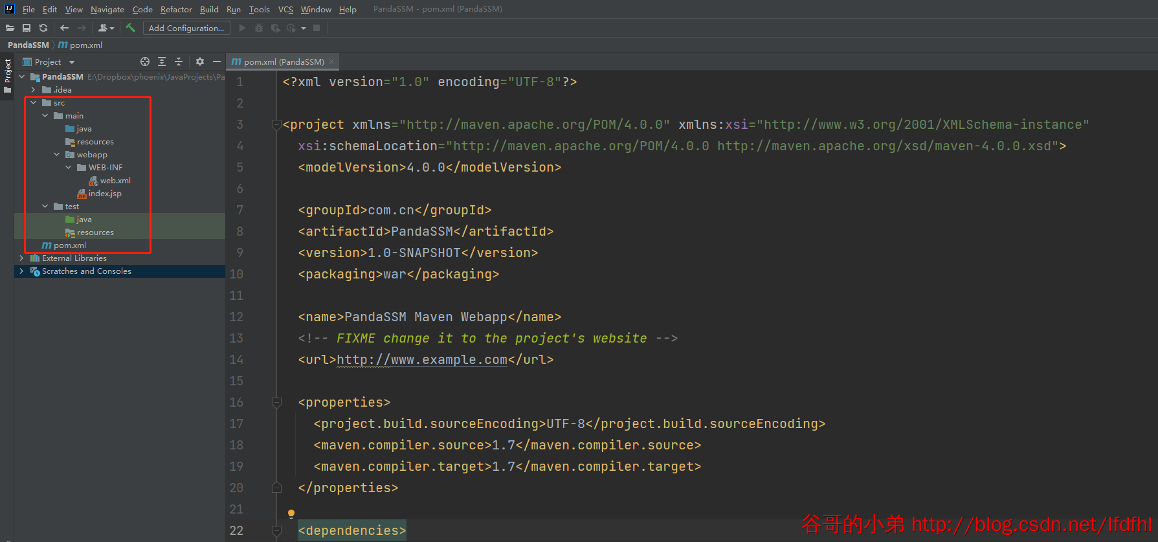Screen dimensions: 1158x542
Task: Fold the project tag at line 3
Action: (x=277, y=124)
